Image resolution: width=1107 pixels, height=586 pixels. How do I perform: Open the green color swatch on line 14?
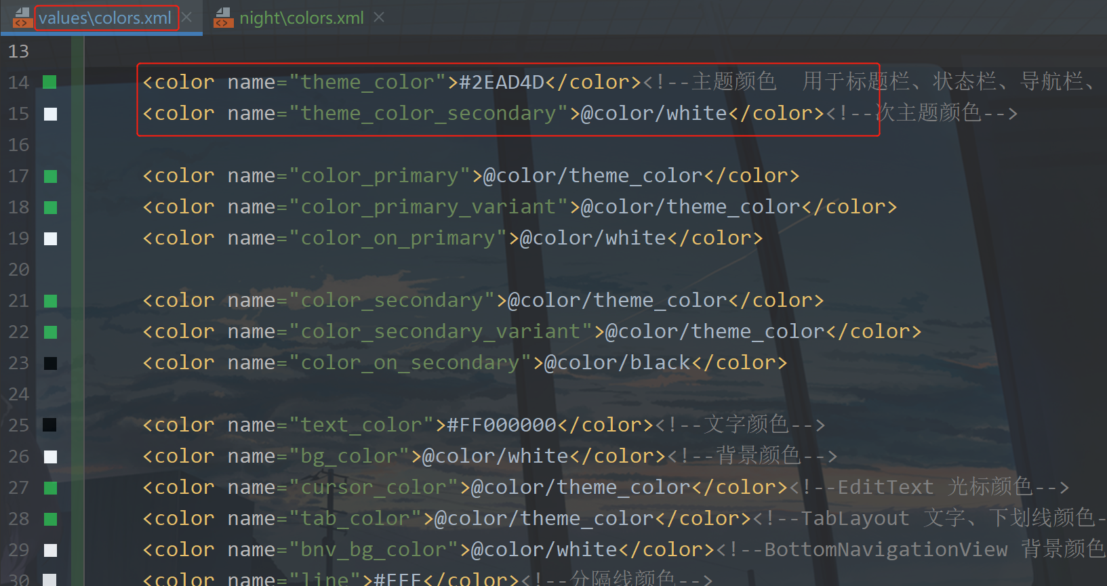pos(50,83)
